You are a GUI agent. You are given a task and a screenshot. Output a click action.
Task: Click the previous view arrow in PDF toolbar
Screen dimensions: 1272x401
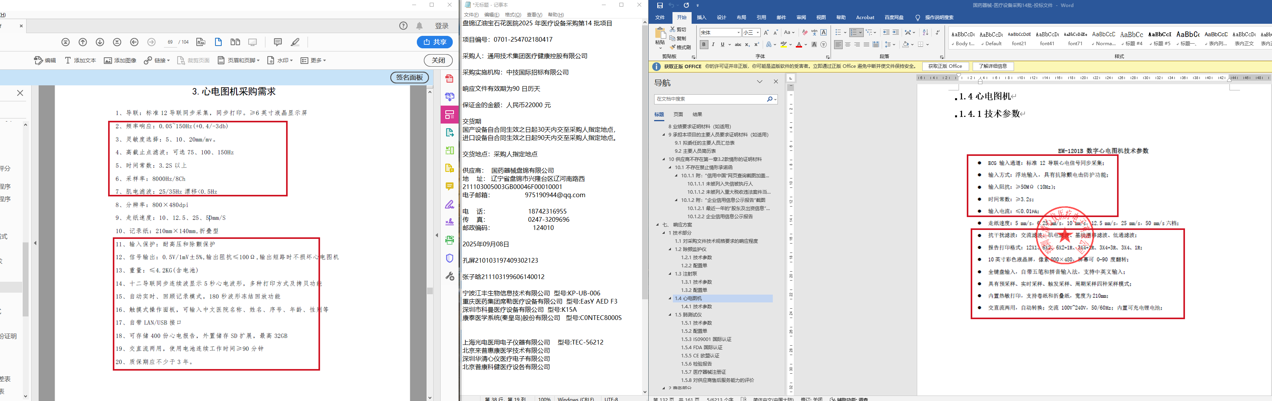click(134, 42)
